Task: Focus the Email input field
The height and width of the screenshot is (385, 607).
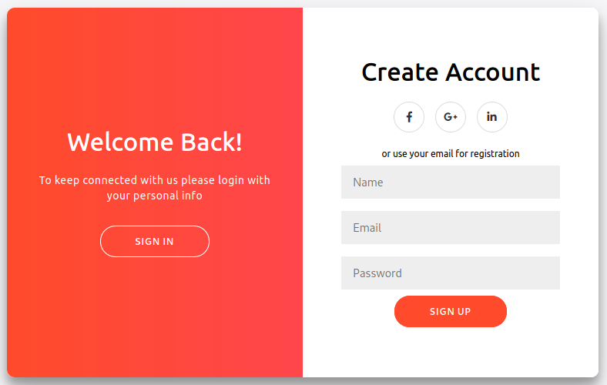Action: (x=450, y=228)
